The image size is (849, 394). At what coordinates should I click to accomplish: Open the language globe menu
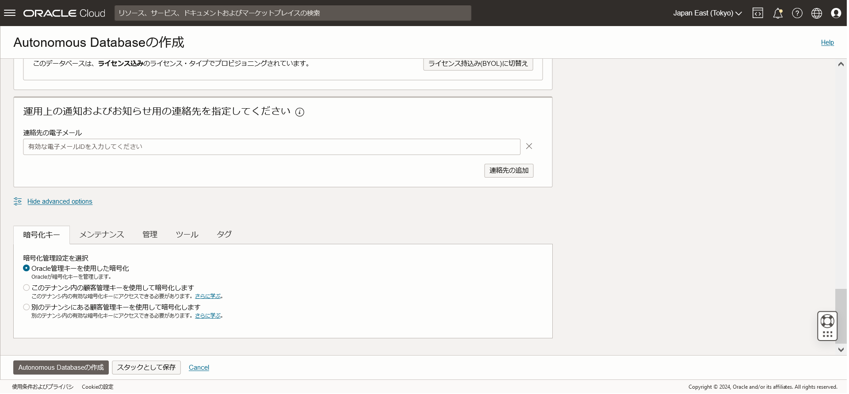tap(817, 13)
